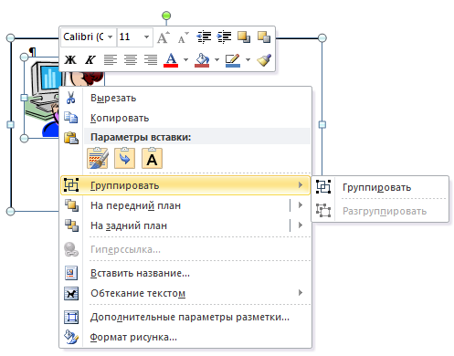The image size is (454, 356).
Task: Open the Calibri font name dropdown
Action: [111, 37]
